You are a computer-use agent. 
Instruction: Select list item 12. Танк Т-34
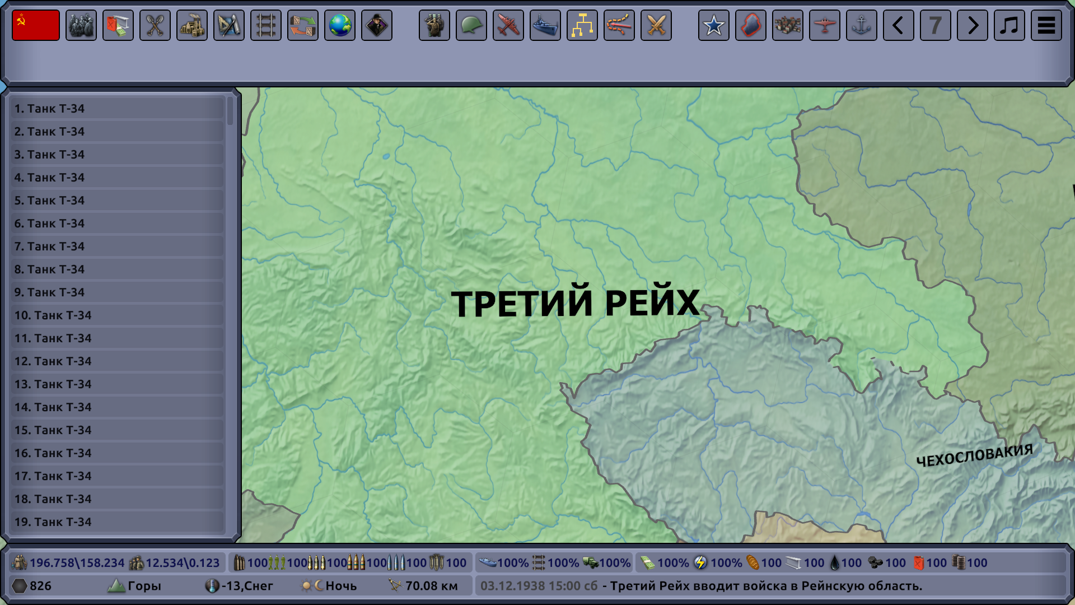(x=118, y=361)
